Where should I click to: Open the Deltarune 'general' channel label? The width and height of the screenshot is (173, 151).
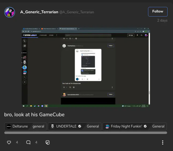(38, 126)
